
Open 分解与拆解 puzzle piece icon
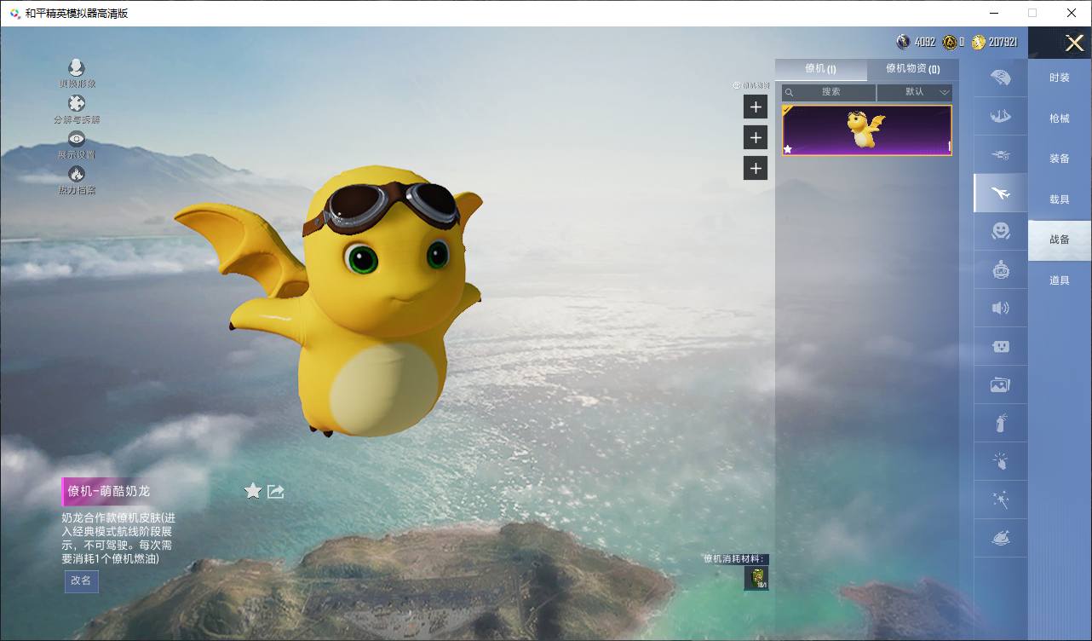pyautogui.click(x=77, y=103)
